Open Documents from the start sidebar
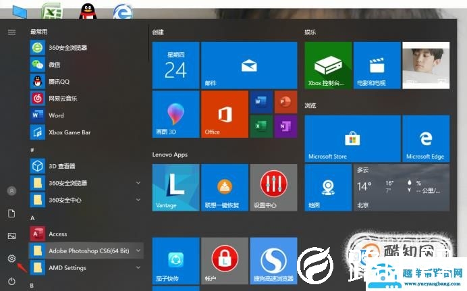The height and width of the screenshot is (291, 467). (x=11, y=213)
